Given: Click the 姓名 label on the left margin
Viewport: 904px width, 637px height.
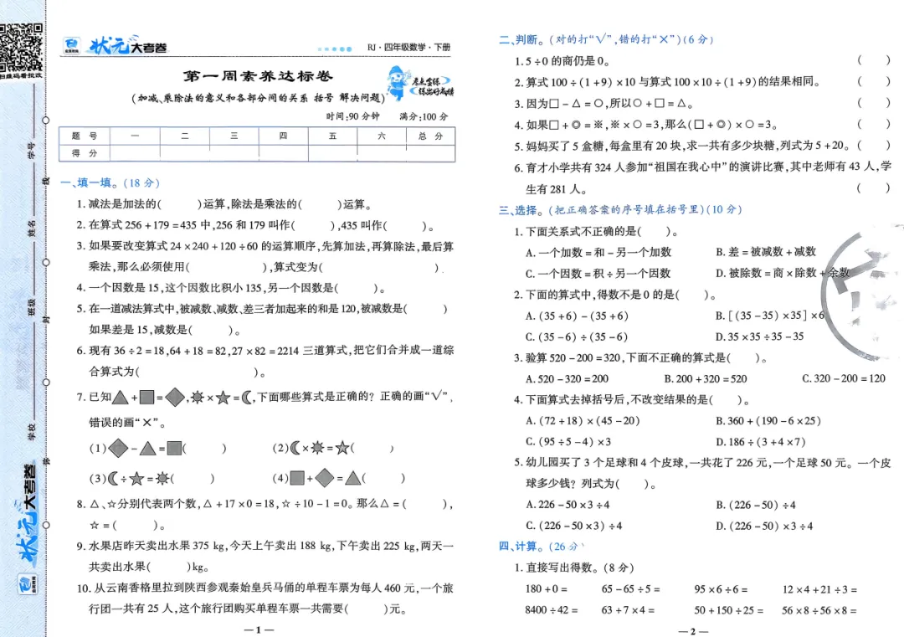Looking at the screenshot, I should [x=31, y=228].
